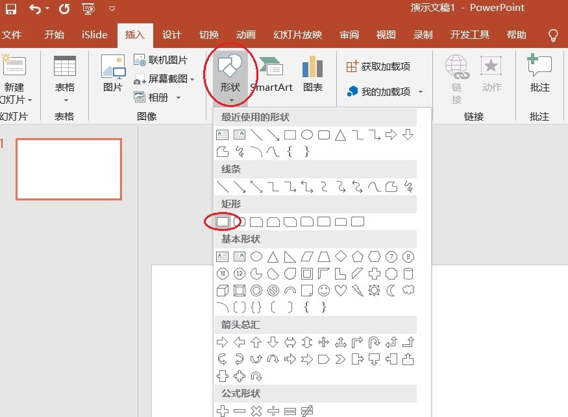Click the lightbulb Tell Me icon
This screenshot has width=568, height=417.
click(553, 35)
